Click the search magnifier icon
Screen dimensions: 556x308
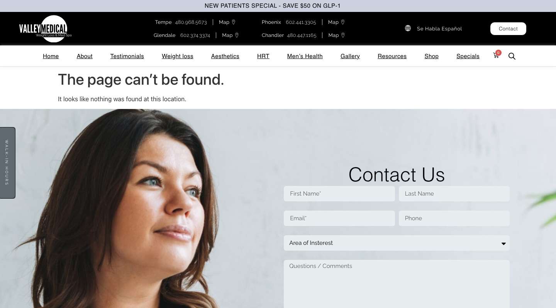512,56
